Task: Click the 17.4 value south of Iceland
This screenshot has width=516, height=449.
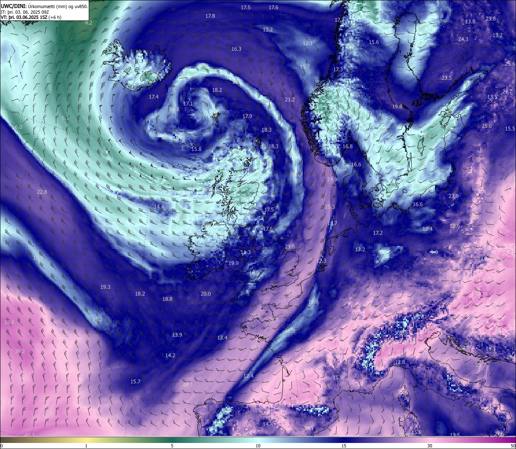Action: click(154, 97)
